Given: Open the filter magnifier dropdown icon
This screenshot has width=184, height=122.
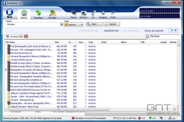Looking at the screenshot, I should coord(148,37).
